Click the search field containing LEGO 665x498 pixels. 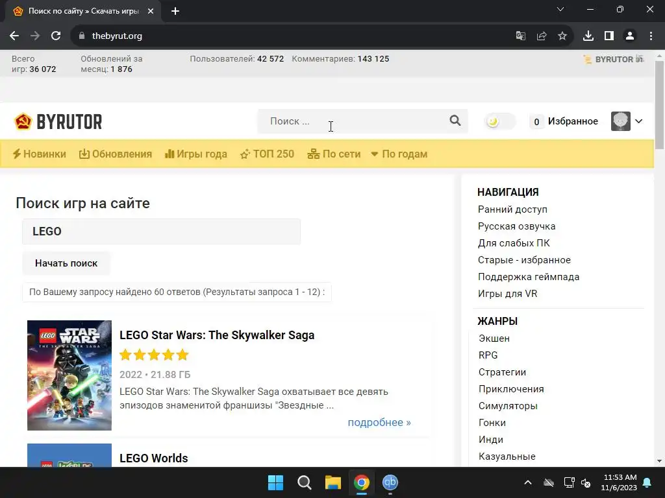[161, 231]
